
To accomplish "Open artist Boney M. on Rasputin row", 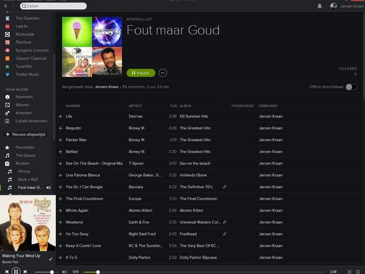I will pos(137,128).
